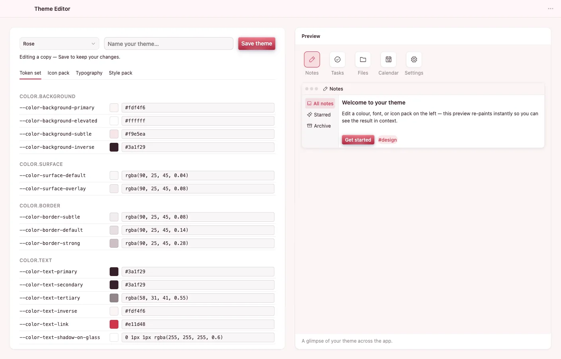Edit the color-background-primary value field
561x359 pixels.
(x=198, y=108)
